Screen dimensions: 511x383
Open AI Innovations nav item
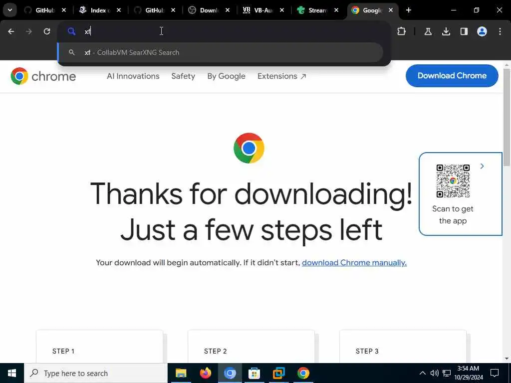tap(133, 76)
